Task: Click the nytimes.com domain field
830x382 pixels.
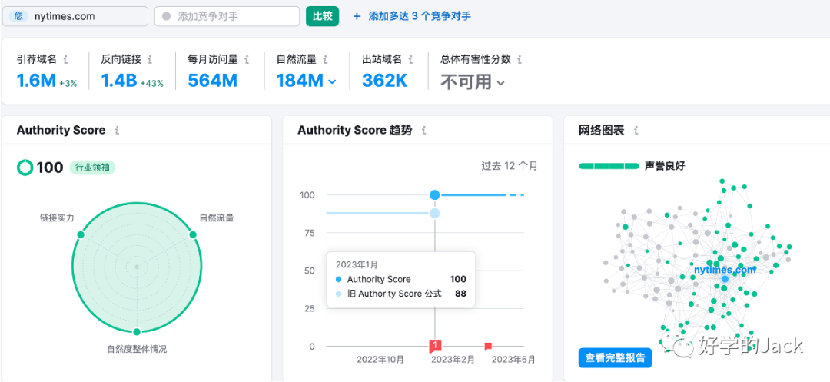Action: pyautogui.click(x=75, y=16)
